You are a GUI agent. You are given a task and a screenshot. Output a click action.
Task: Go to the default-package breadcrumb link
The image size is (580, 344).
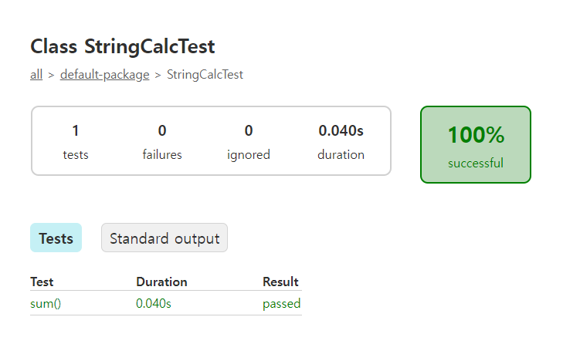point(105,75)
